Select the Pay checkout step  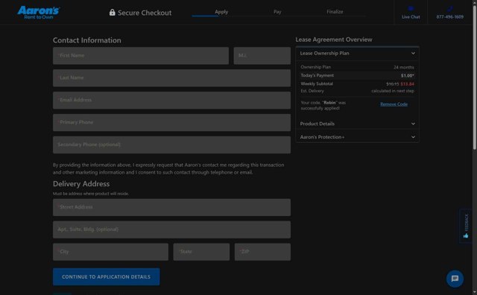[x=277, y=12]
